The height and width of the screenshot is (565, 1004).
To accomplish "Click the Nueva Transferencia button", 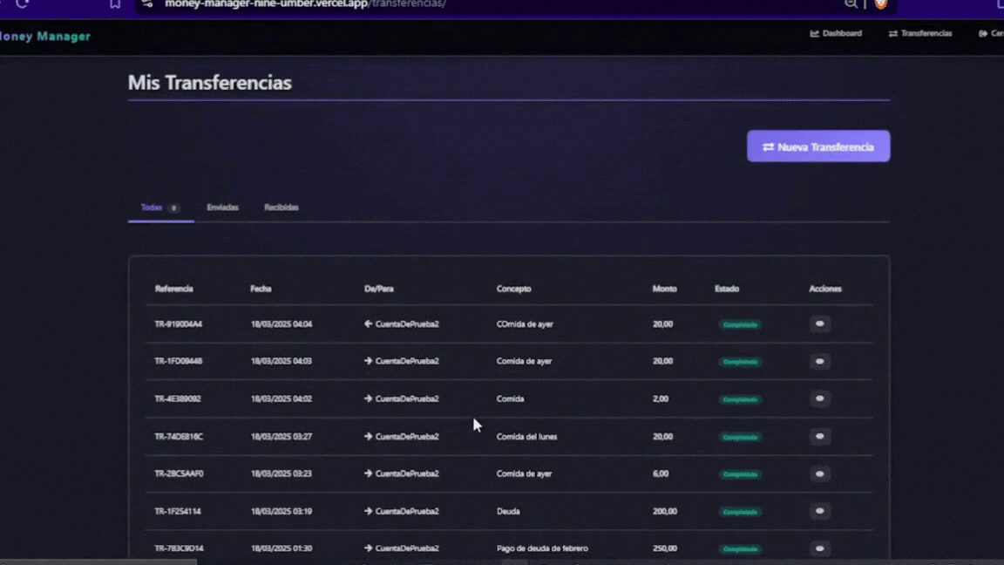I will pos(817,146).
